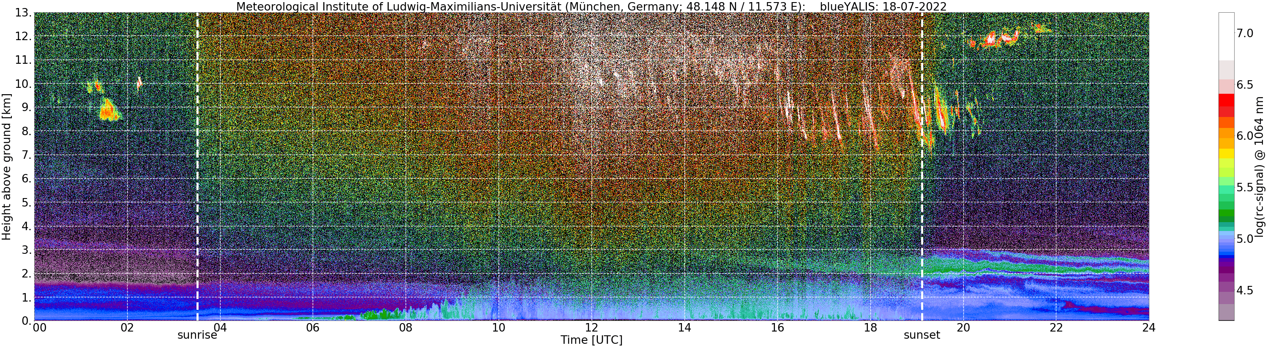The image size is (1268, 348).
Task: Click the colorbar tick label '5.5'
Action: [x=1245, y=187]
